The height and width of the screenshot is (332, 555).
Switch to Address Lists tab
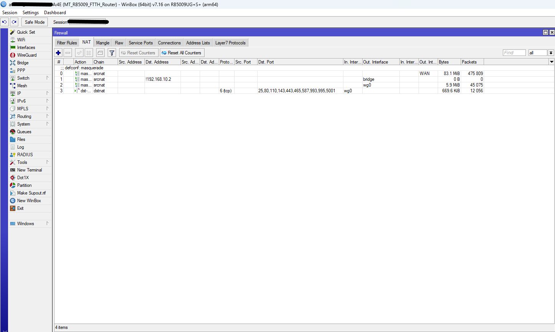(198, 43)
